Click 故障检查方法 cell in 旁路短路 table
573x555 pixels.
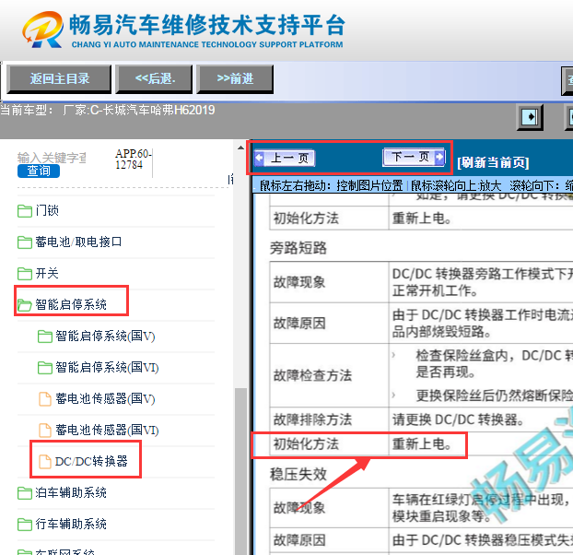pos(329,374)
